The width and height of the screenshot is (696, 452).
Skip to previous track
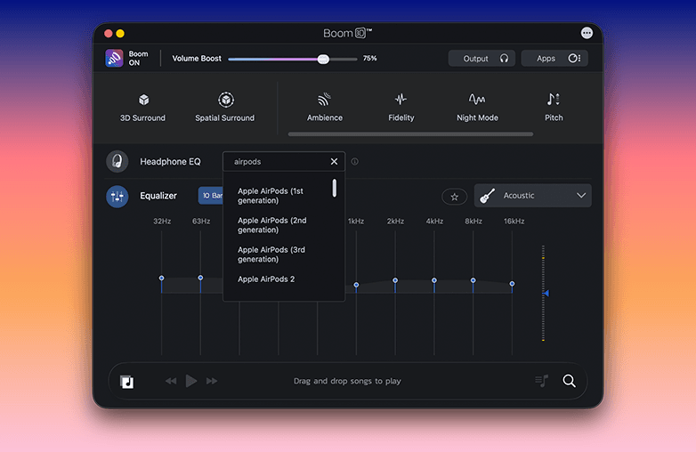pos(171,381)
